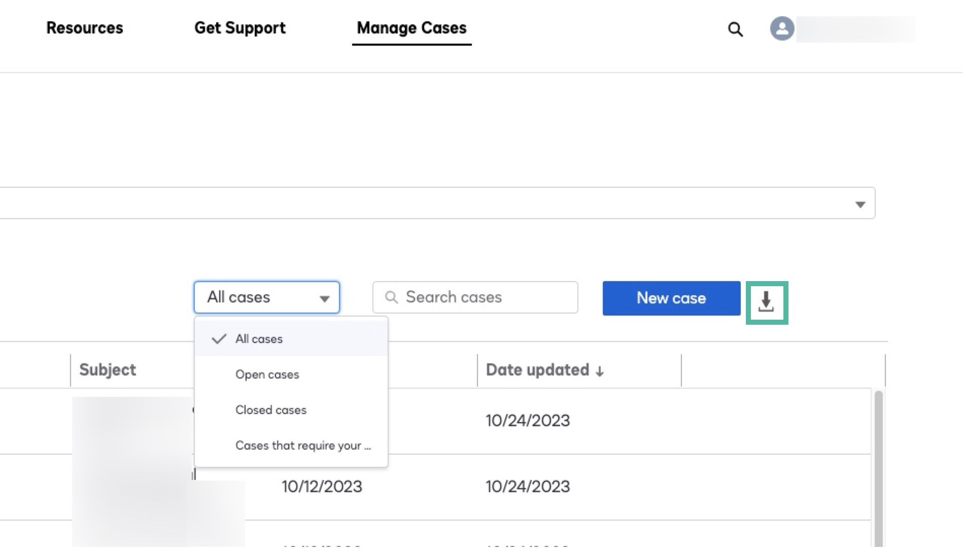Click the magnifier inside the Search cases field
963x549 pixels.
391,297
